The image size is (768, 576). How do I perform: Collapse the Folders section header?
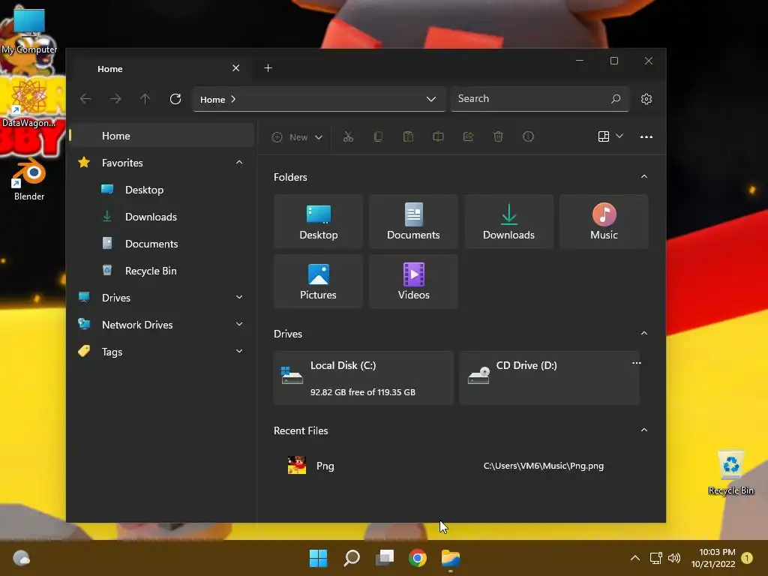coord(644,176)
